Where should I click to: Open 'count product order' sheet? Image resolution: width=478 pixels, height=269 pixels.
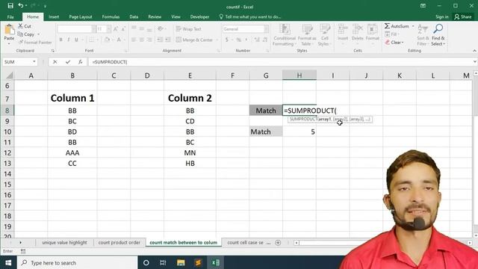pos(119,242)
